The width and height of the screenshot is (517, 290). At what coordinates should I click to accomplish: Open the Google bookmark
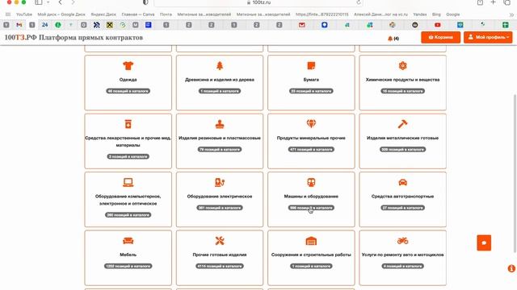[452, 14]
